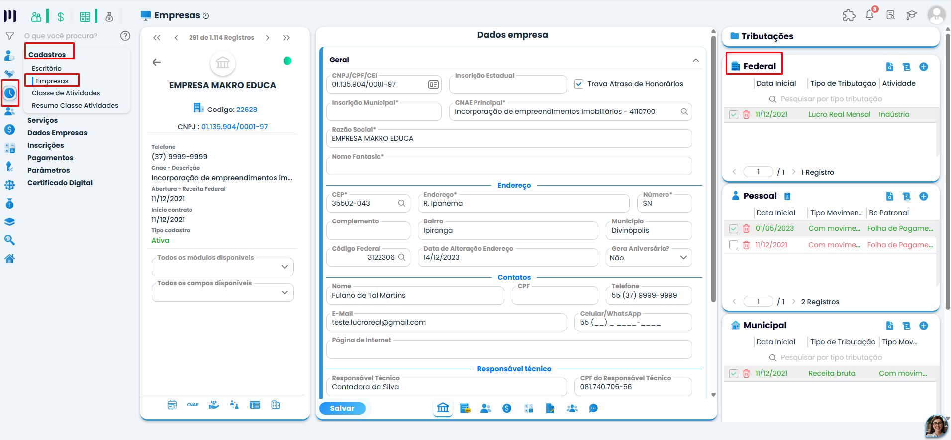Screen dimensions: 951x440
Task: Open Todos os módulos disponíveis dropdown
Action: pos(223,267)
